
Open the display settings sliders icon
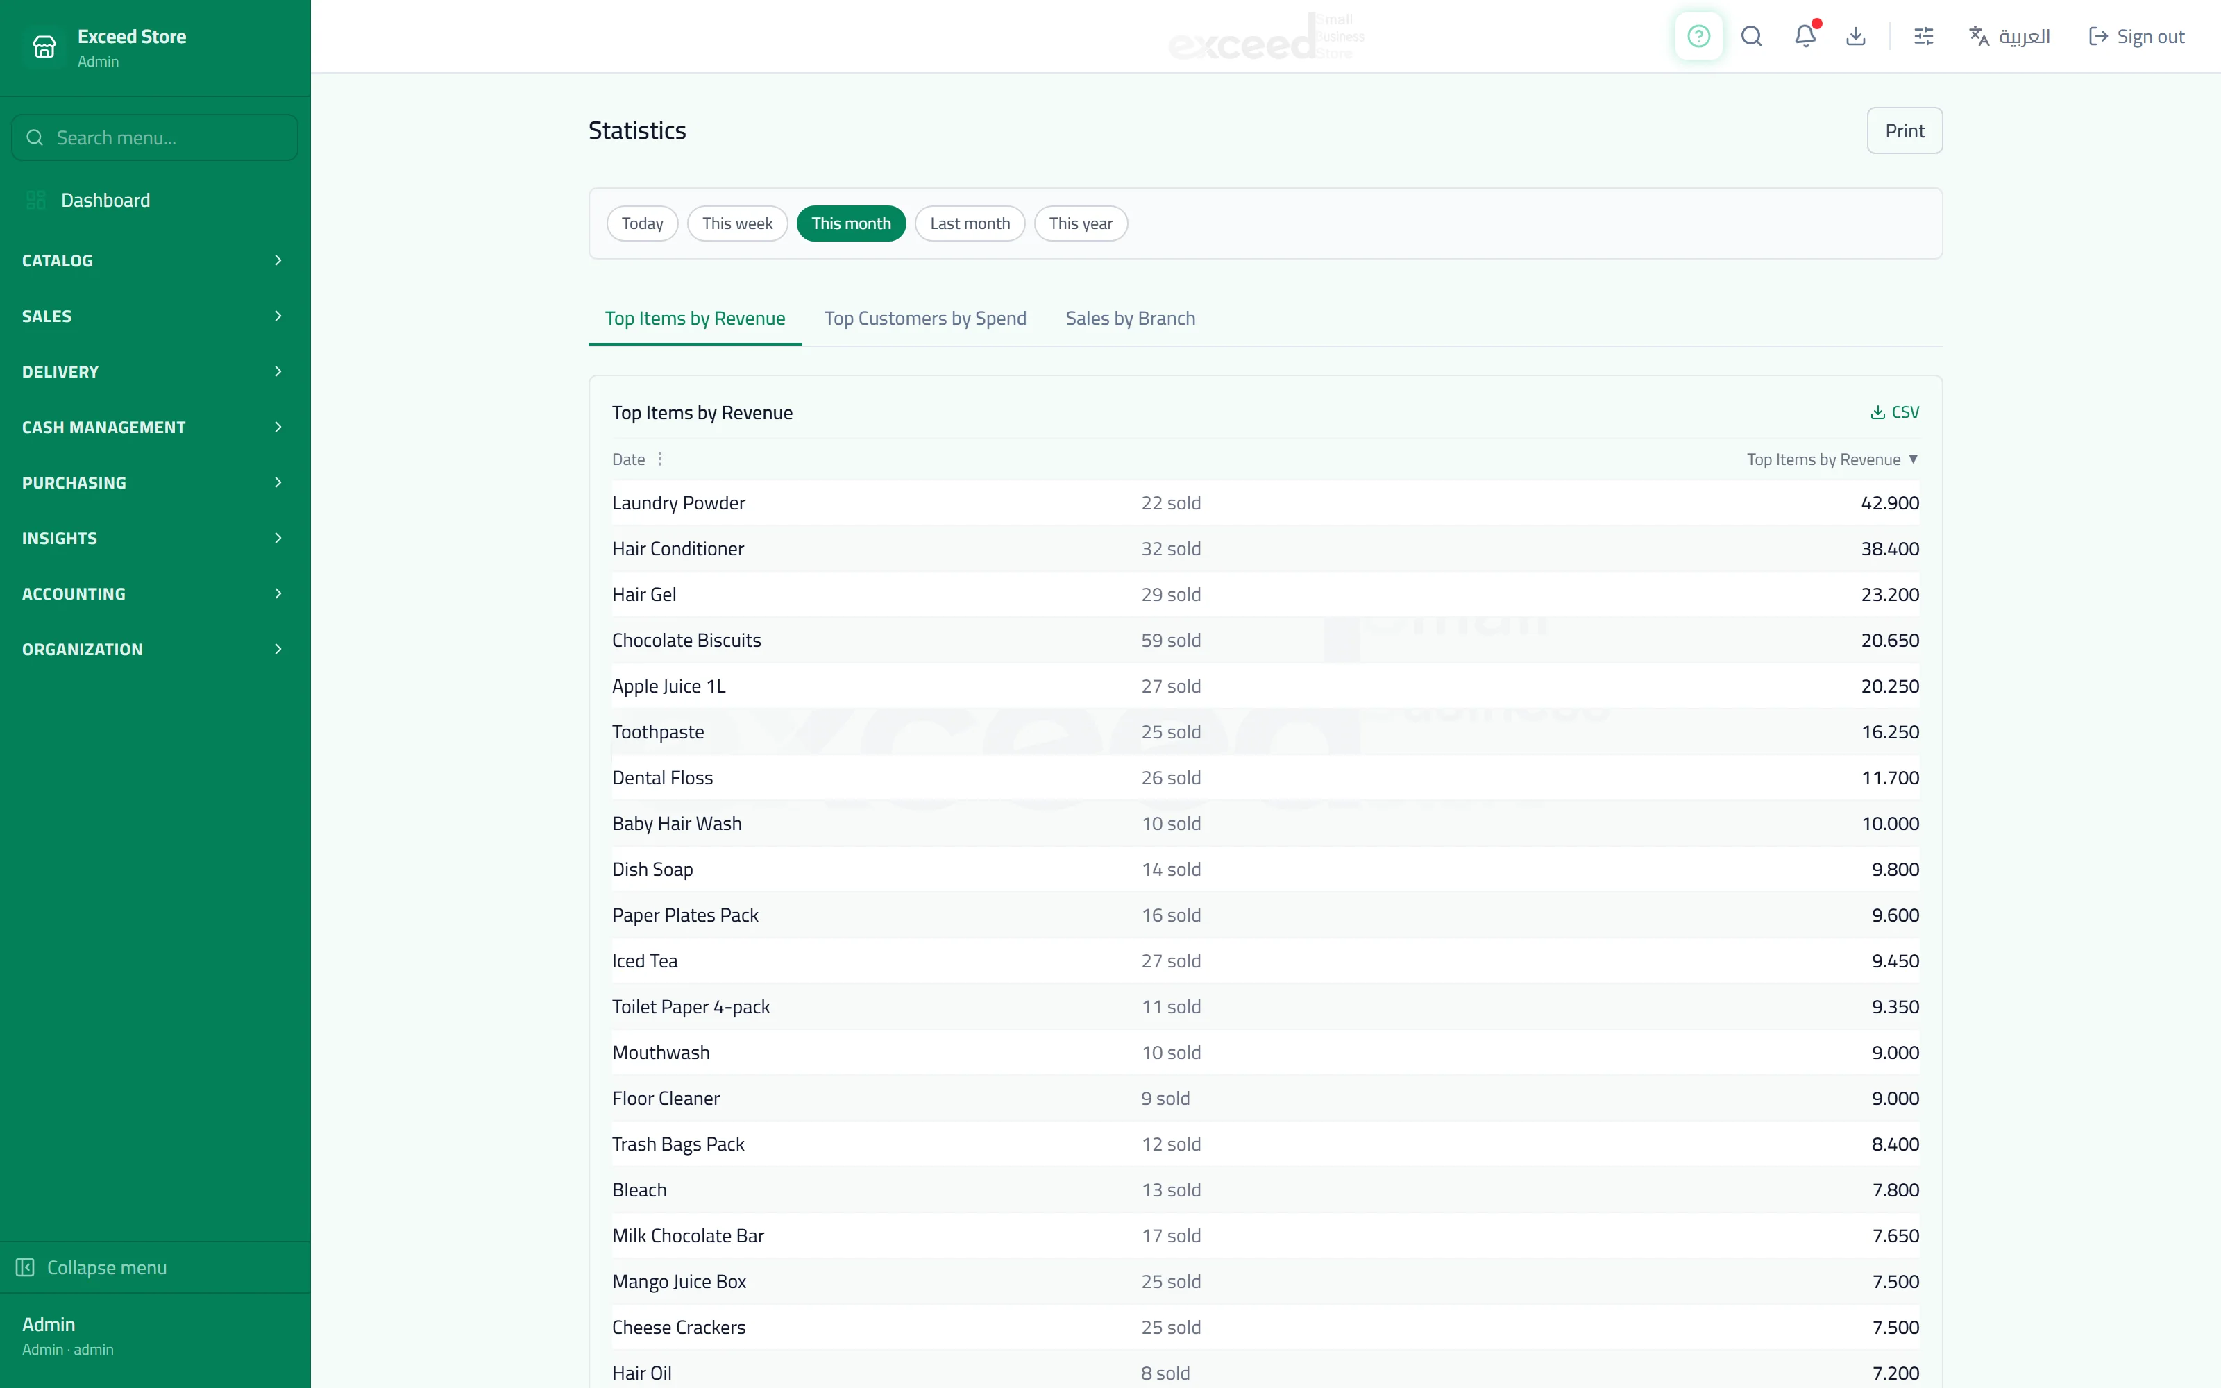point(1924,36)
